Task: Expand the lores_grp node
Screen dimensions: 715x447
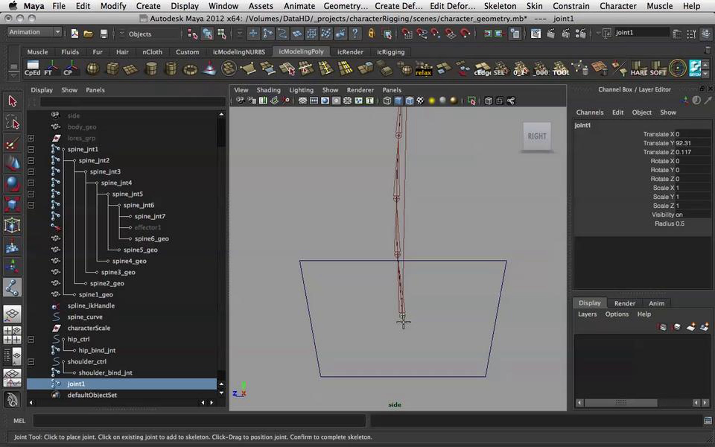Action: tap(31, 138)
